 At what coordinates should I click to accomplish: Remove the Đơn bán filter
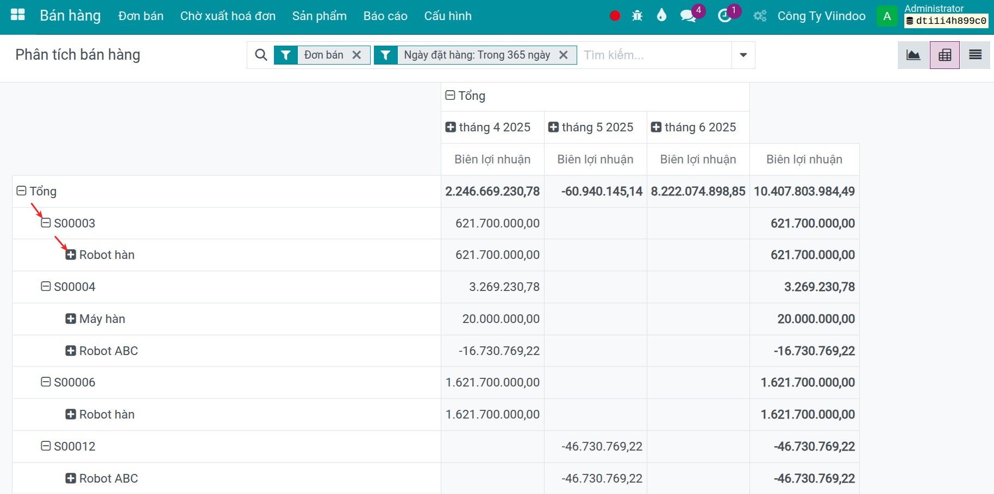pos(357,55)
